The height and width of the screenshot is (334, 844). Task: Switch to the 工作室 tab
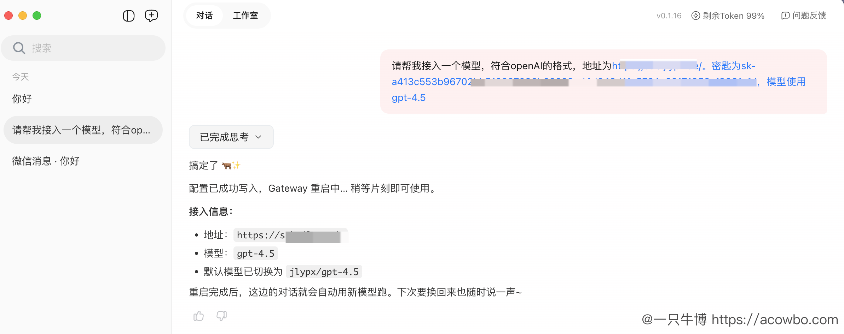[245, 16]
